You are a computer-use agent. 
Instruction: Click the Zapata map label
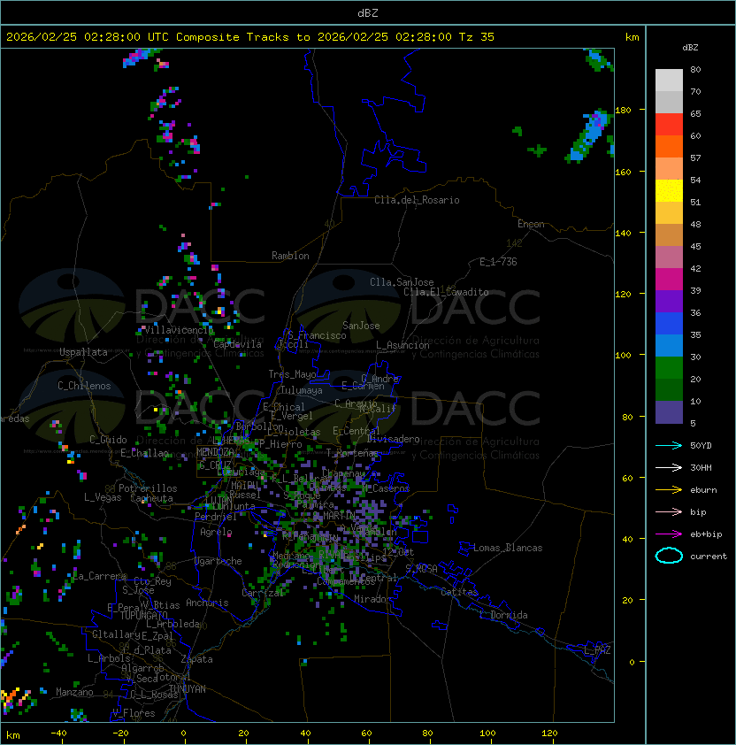[x=196, y=659]
